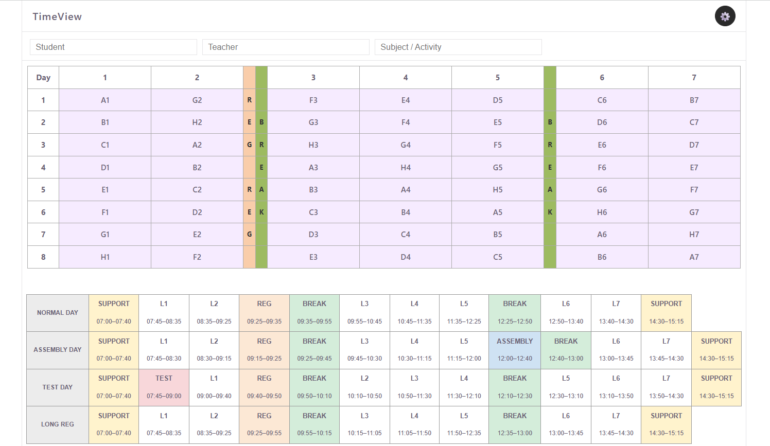Open the settings gear menu
Image resolution: width=770 pixels, height=446 pixels.
[x=725, y=16]
